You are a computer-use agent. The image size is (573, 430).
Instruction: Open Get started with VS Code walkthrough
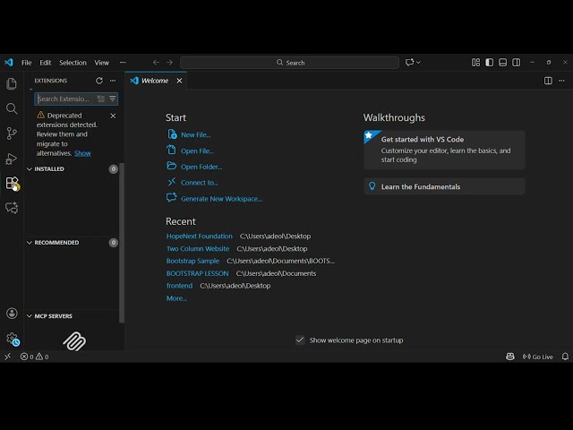click(444, 150)
